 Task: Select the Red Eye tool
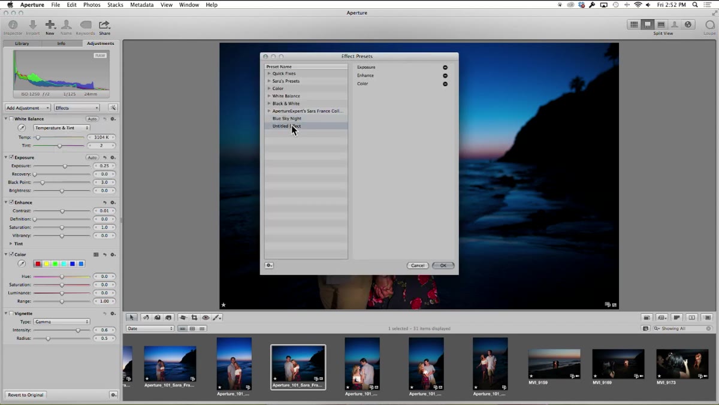[206, 318]
